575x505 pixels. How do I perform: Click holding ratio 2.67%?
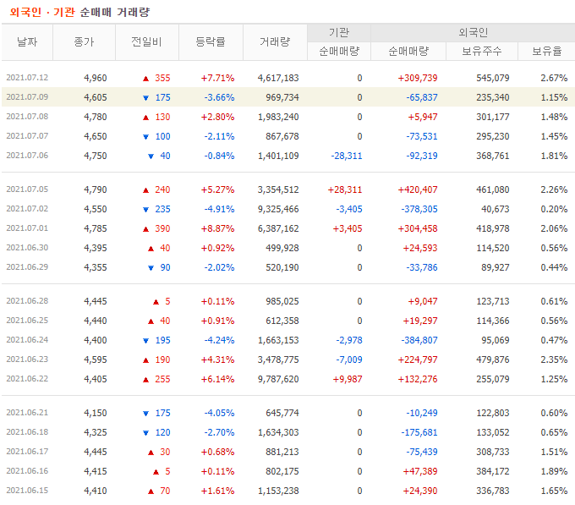tap(554, 78)
